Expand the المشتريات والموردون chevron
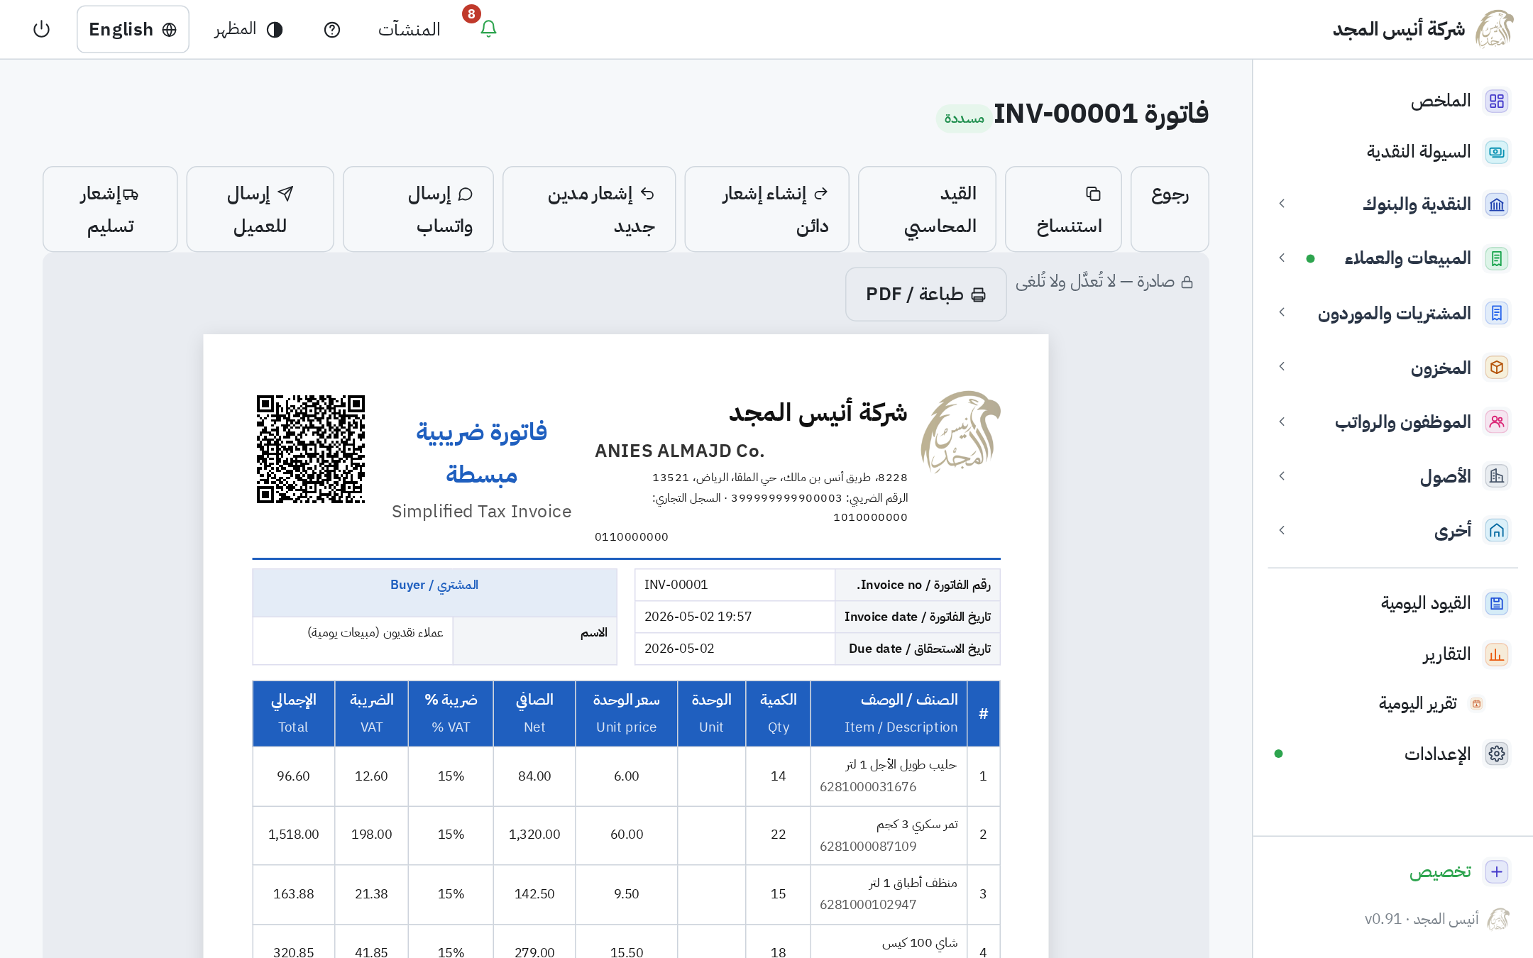The image size is (1533, 958). coord(1282,312)
